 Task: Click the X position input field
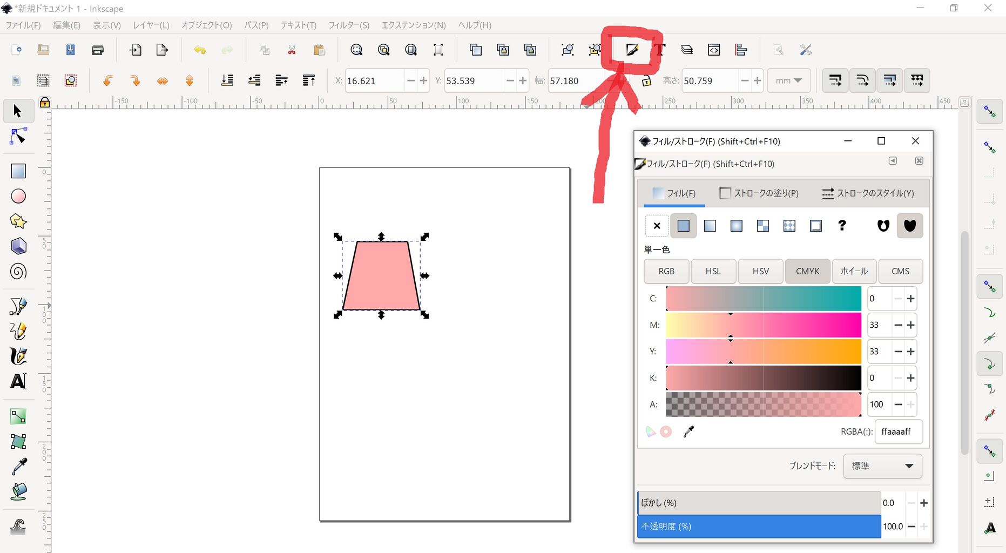pyautogui.click(x=375, y=81)
